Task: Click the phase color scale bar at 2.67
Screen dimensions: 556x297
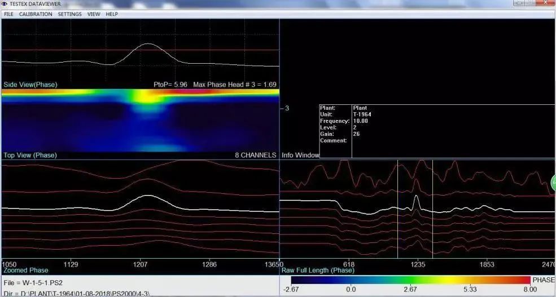Action: (x=410, y=280)
